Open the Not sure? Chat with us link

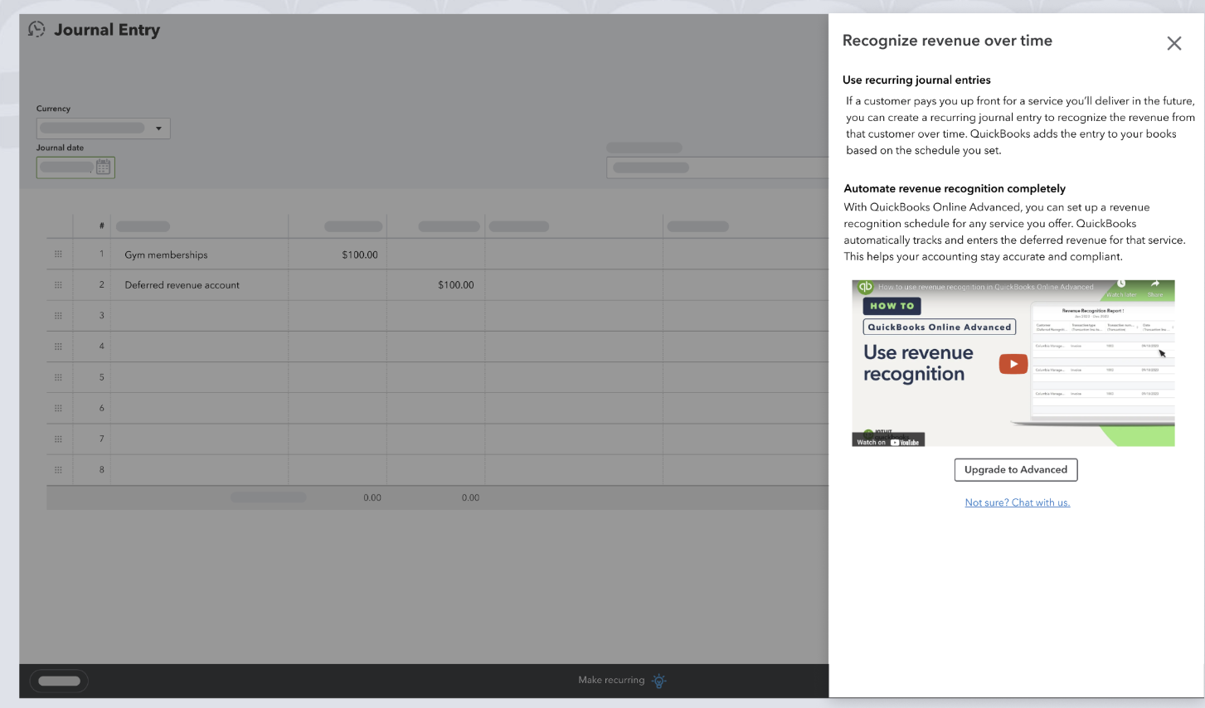tap(1018, 502)
